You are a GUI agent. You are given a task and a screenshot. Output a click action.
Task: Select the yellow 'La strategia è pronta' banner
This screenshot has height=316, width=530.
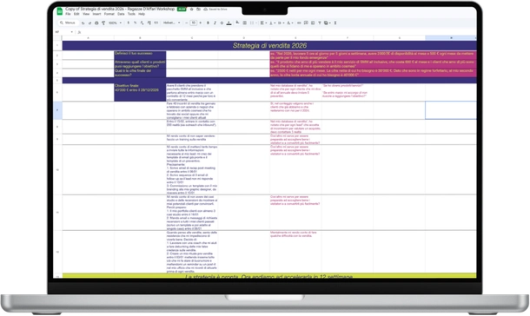(x=269, y=275)
